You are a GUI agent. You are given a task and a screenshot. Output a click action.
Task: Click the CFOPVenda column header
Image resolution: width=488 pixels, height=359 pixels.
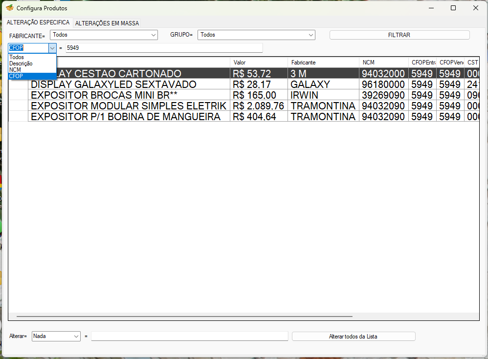pos(450,63)
